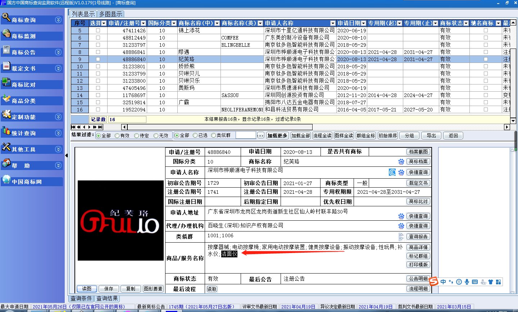518x312 pixels.
Task: Click input field next to 类似群 radio
Action: click(x=246, y=136)
